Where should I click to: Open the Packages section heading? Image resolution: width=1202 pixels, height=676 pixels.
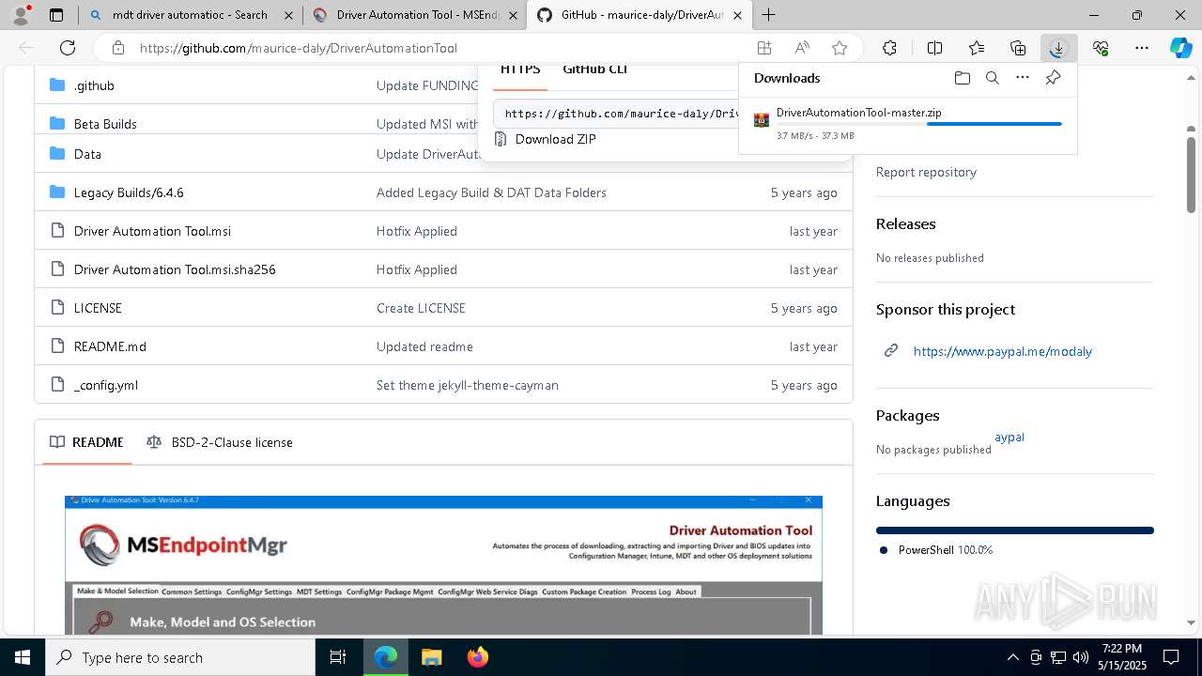pos(907,416)
